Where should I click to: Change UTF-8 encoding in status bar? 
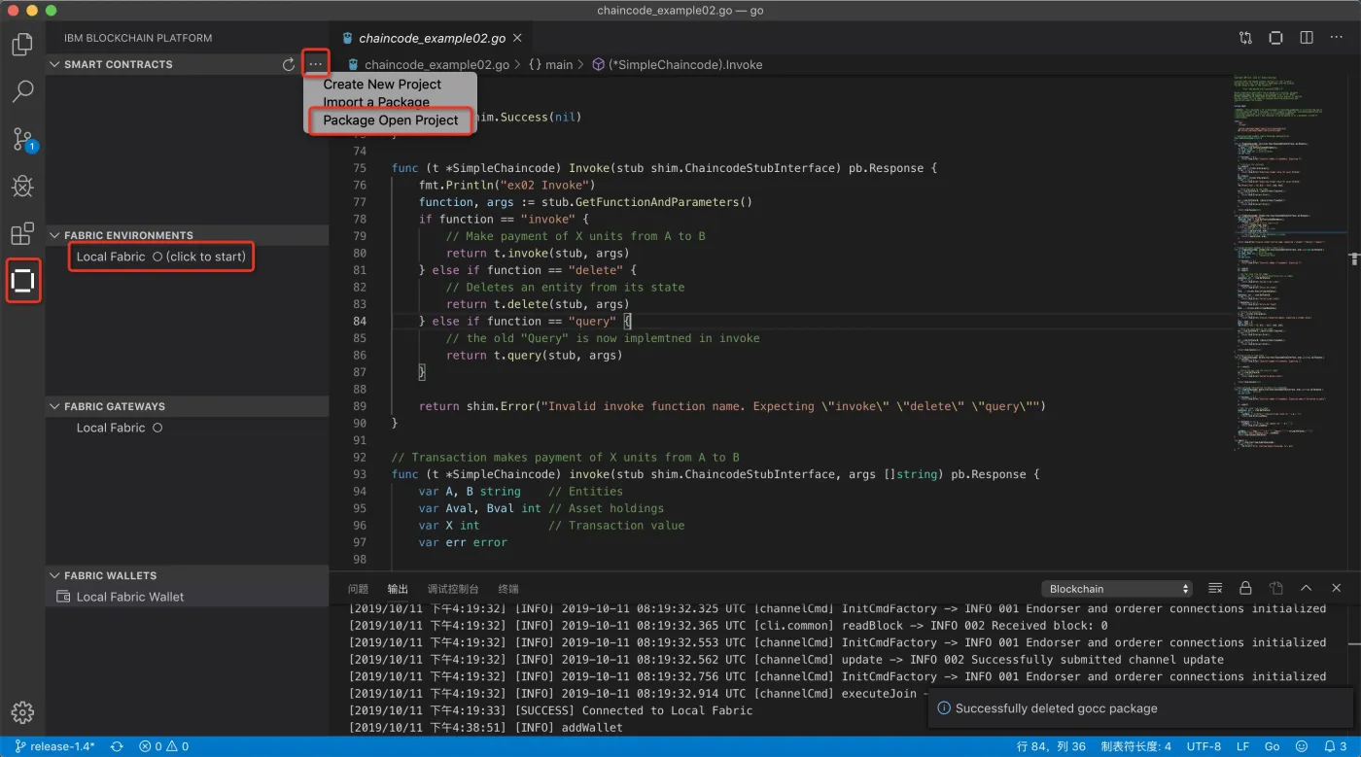point(1204,746)
